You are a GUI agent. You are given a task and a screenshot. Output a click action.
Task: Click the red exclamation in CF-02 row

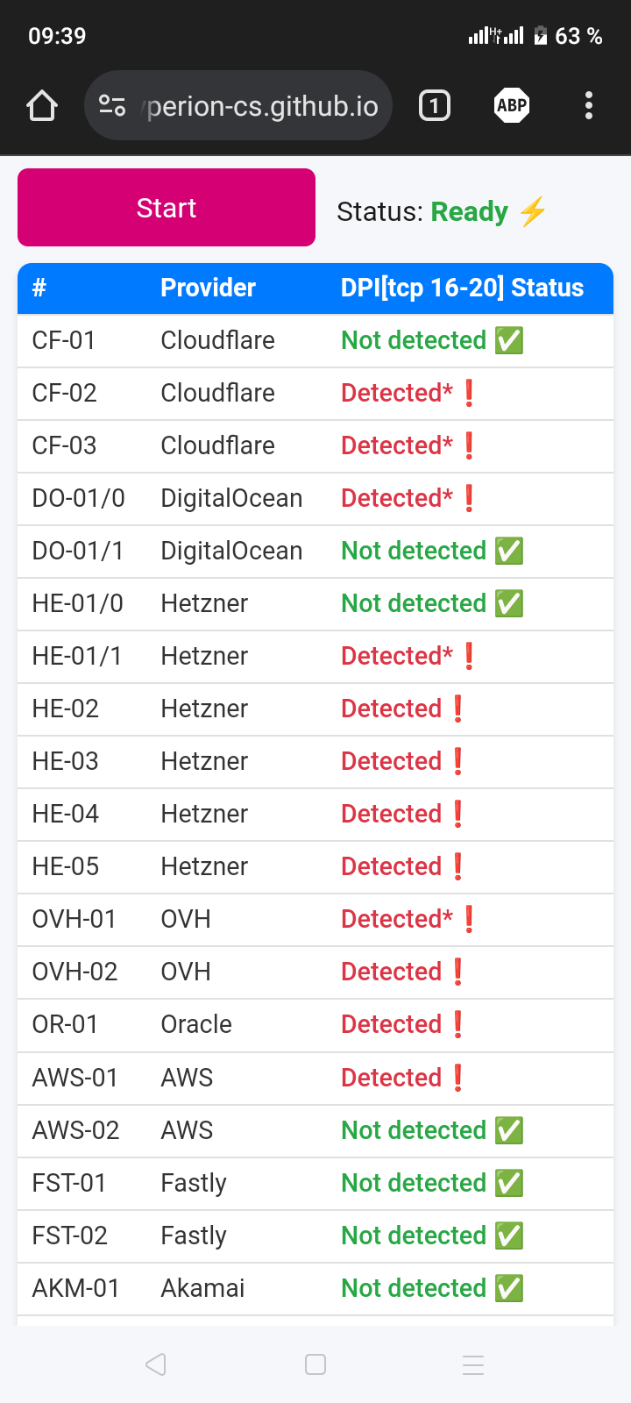[469, 393]
